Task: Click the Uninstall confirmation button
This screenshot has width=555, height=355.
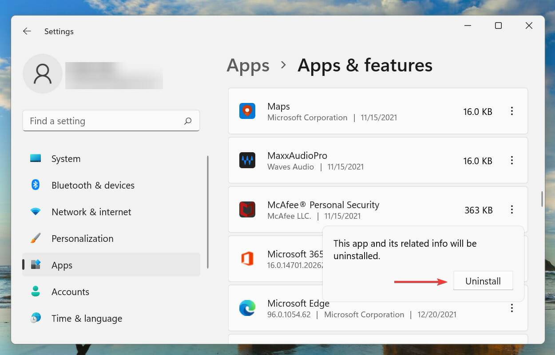Action: coord(483,280)
